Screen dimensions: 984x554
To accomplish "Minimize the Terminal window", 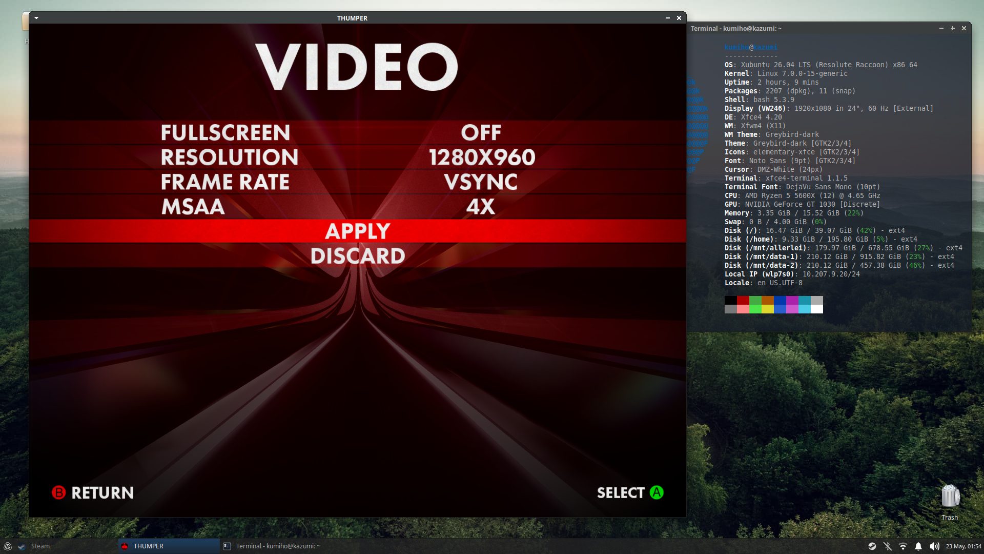I will pyautogui.click(x=941, y=28).
